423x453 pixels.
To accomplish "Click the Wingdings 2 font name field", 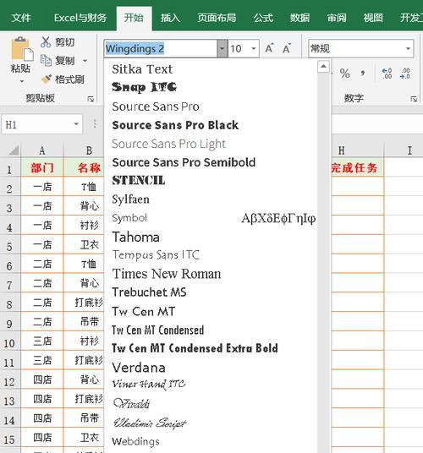I will coord(161,48).
